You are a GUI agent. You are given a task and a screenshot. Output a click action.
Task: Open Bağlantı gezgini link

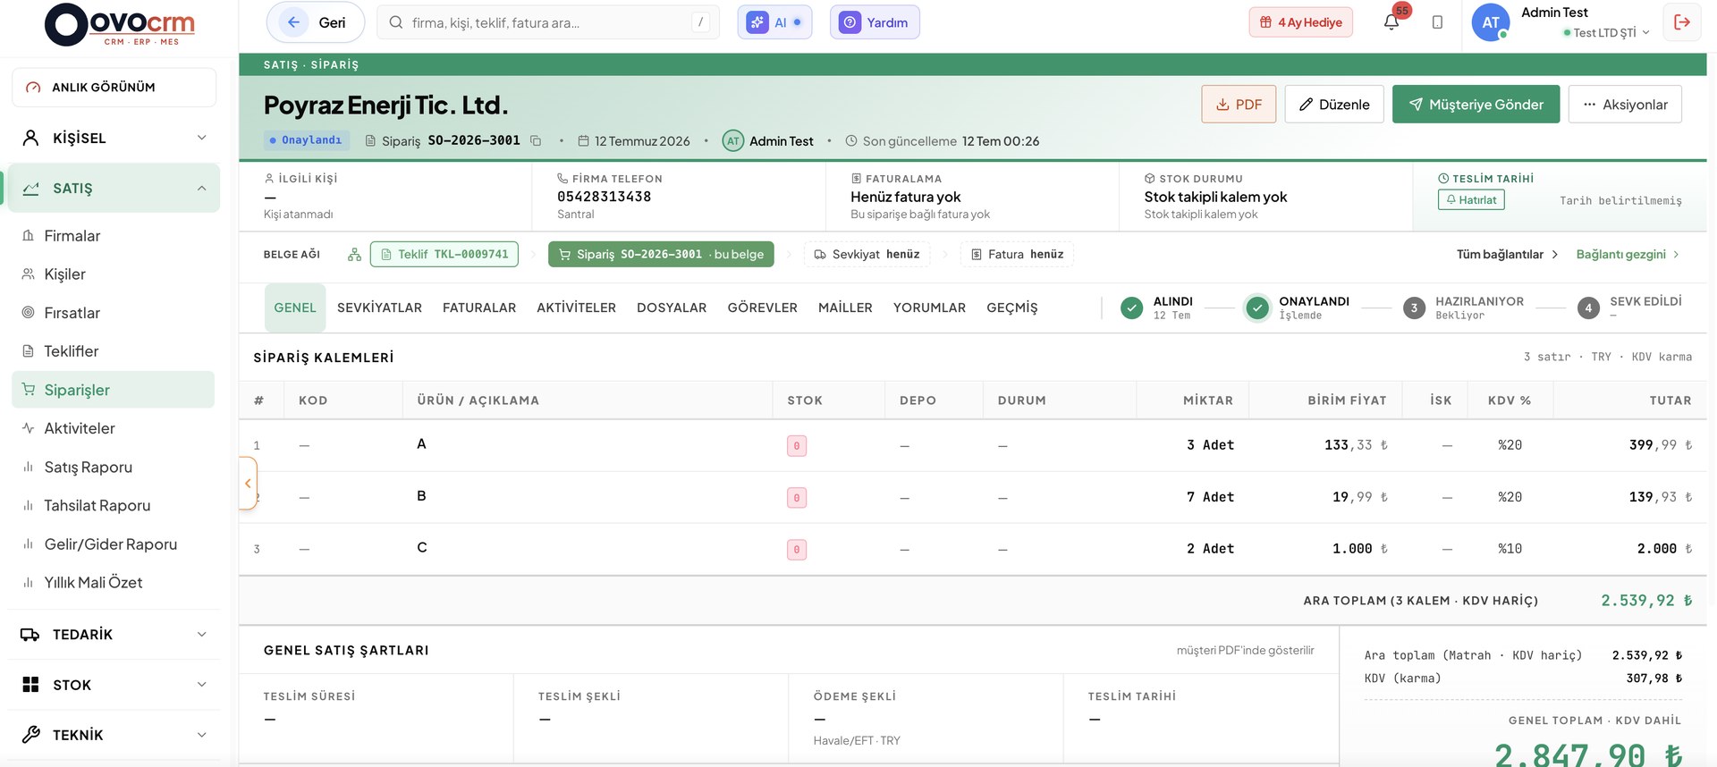1628,255
